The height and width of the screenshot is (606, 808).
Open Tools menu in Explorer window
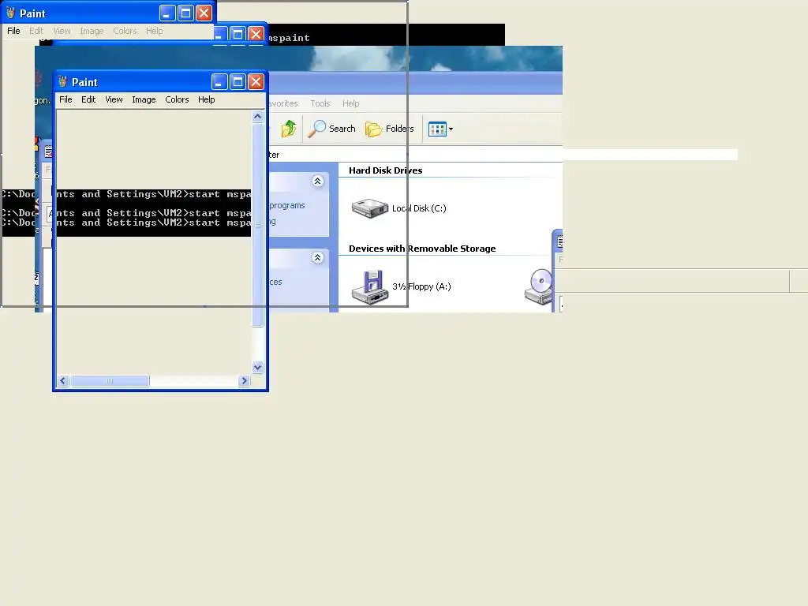click(x=320, y=103)
